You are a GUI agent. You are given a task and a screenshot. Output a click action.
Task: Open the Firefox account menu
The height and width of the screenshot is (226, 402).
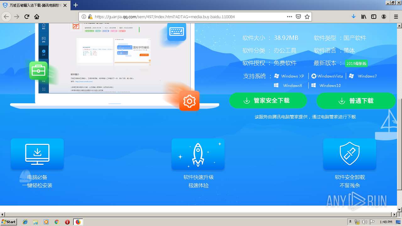click(x=384, y=17)
